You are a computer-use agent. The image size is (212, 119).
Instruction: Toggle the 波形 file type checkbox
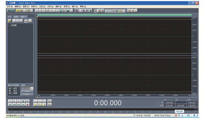[x=9, y=88]
